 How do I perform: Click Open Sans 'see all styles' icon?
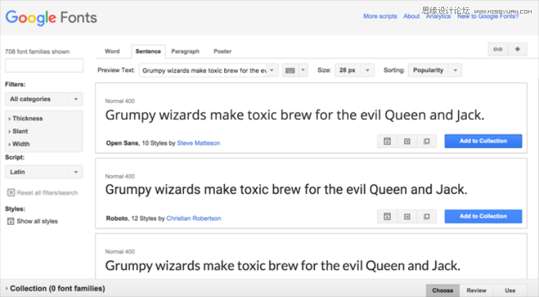387,141
